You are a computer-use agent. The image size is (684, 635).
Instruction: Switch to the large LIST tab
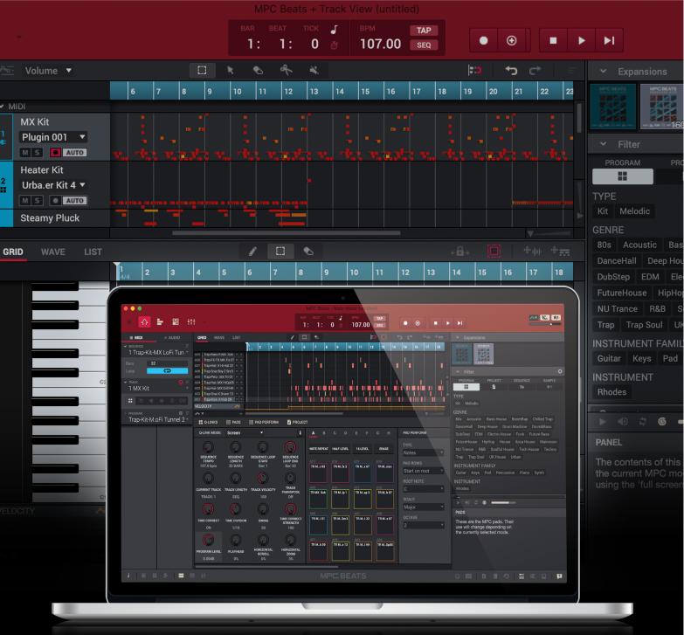click(x=93, y=252)
